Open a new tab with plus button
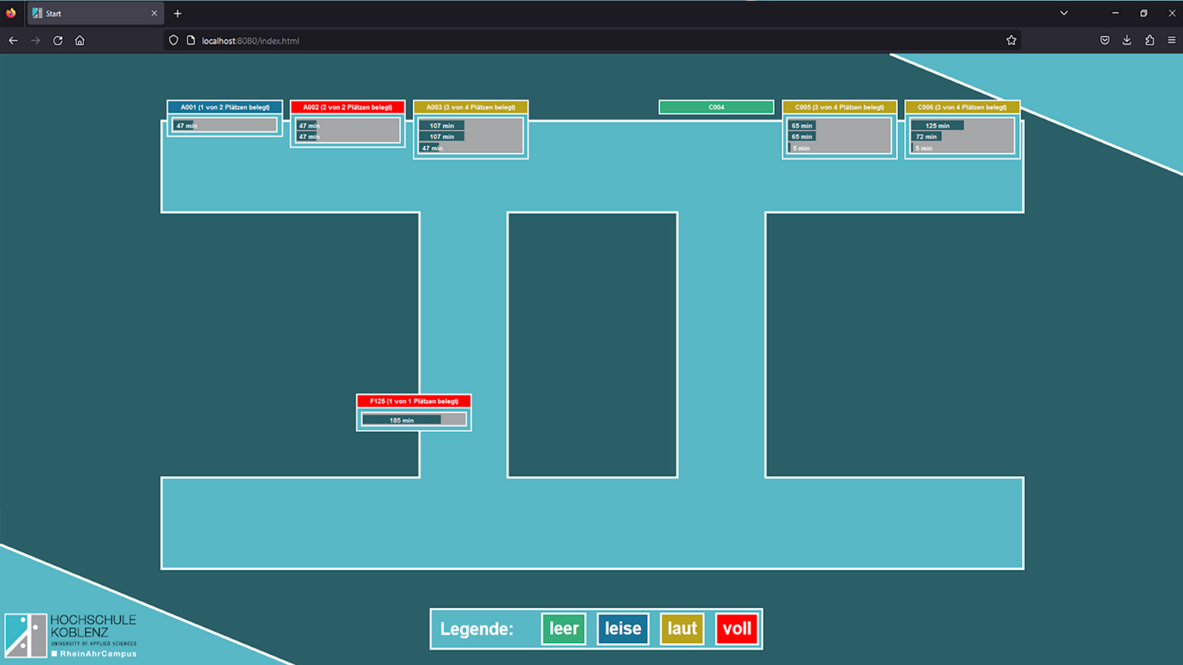 point(177,14)
